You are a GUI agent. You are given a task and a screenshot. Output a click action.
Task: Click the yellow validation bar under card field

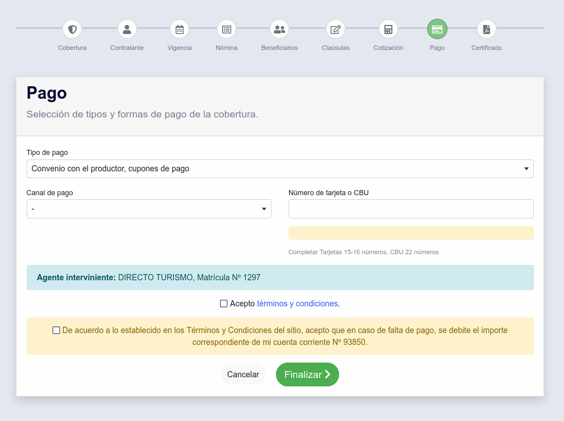[411, 233]
